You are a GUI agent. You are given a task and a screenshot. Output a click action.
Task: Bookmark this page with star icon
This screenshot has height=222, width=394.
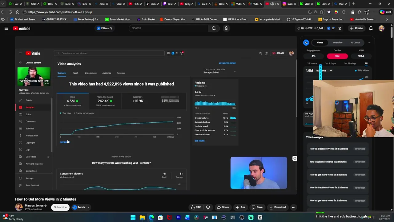click(x=321, y=12)
